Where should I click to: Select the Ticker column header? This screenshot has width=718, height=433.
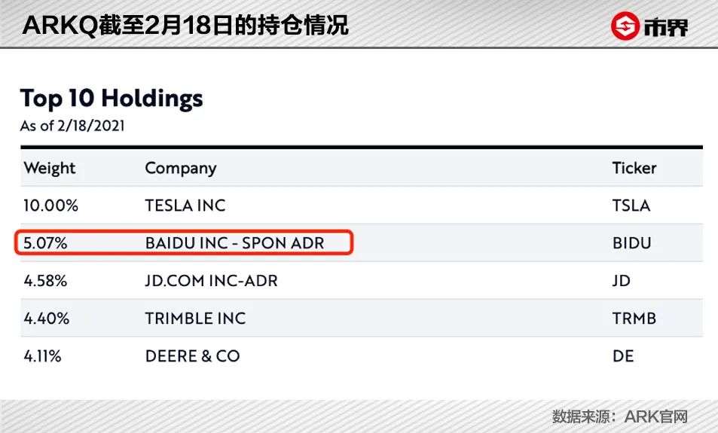click(634, 168)
